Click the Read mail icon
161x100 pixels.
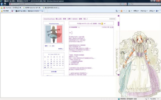pos(126,11)
